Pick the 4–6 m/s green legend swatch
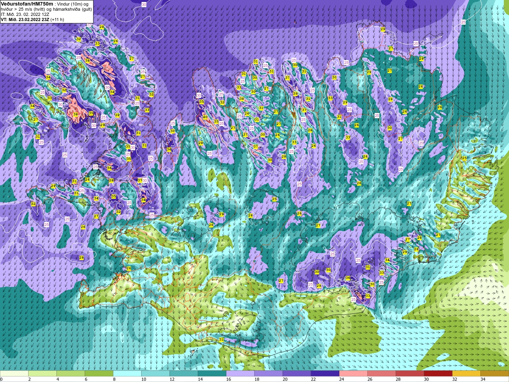 click(71, 374)
